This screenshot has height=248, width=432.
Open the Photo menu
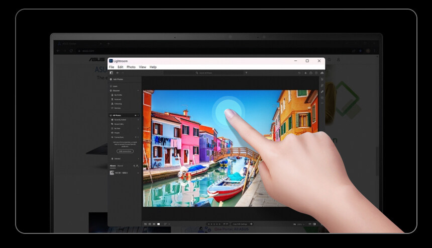tap(131, 67)
